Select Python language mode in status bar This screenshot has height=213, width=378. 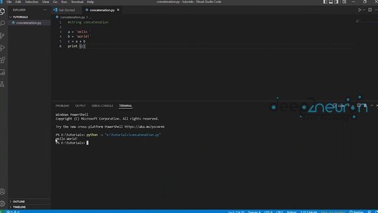pos(292,212)
